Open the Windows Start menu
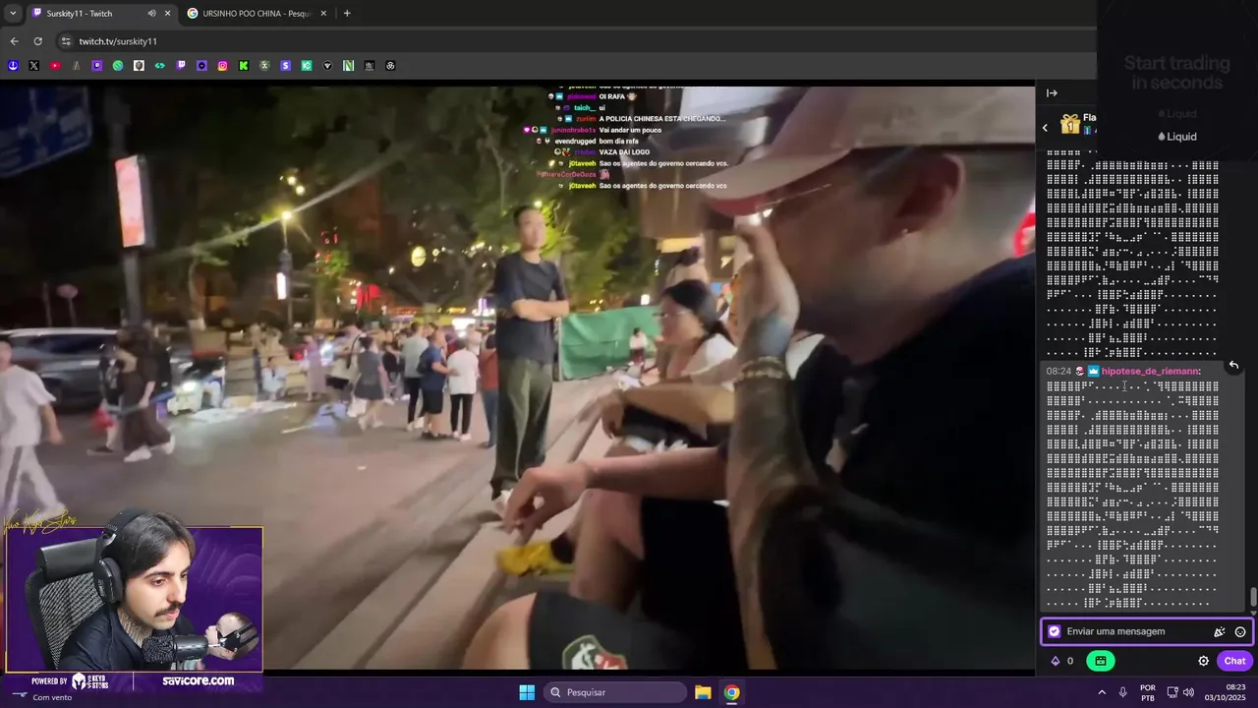The height and width of the screenshot is (708, 1258). [527, 692]
